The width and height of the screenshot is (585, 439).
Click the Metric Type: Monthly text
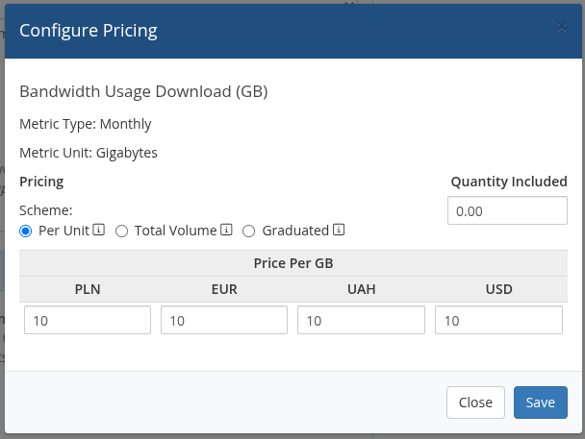[86, 124]
